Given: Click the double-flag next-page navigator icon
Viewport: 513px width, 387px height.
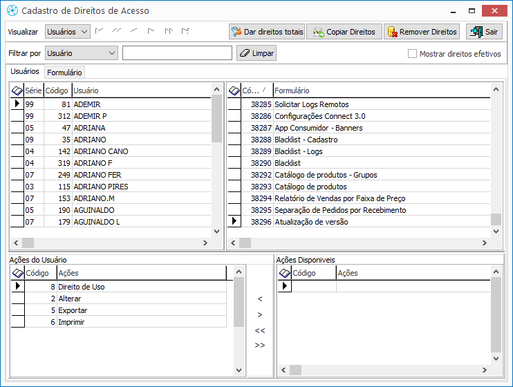Looking at the screenshot, I should click(x=169, y=31).
